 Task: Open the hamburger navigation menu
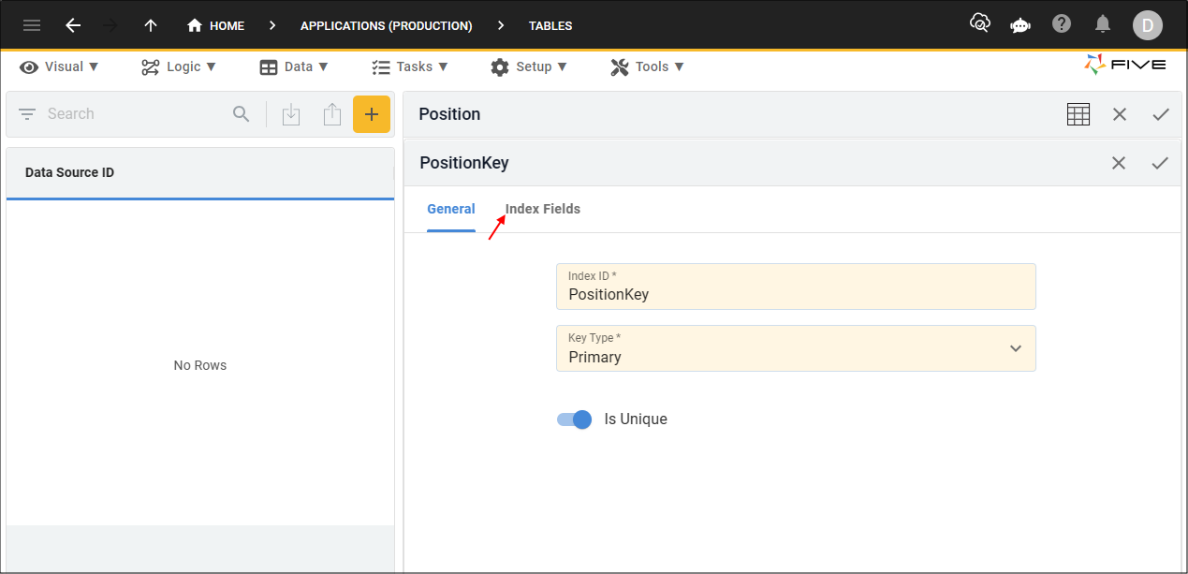coord(32,25)
